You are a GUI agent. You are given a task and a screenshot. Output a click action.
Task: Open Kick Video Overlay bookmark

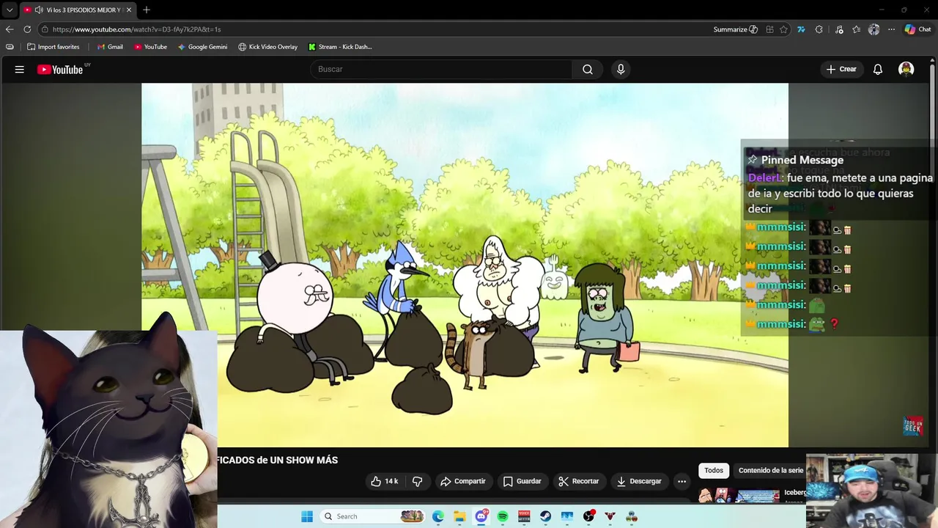tap(267, 47)
